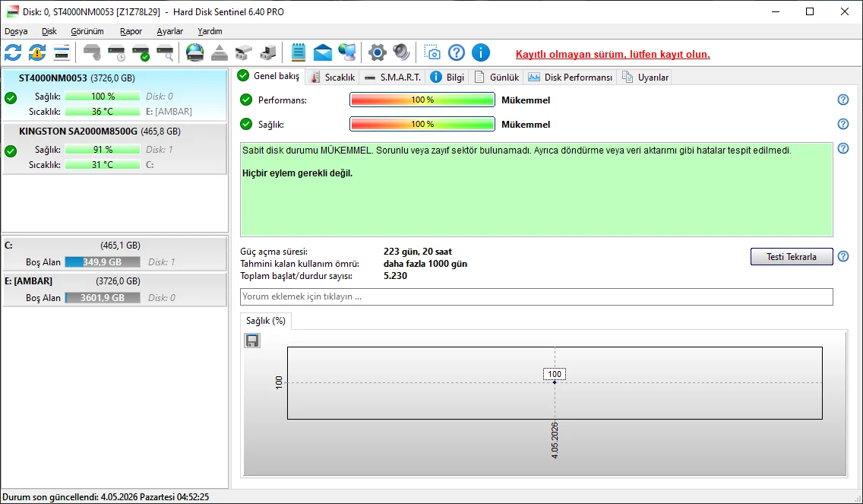Click the 4.05.2026 date label under graph
This screenshot has height=504, width=863.
click(555, 440)
